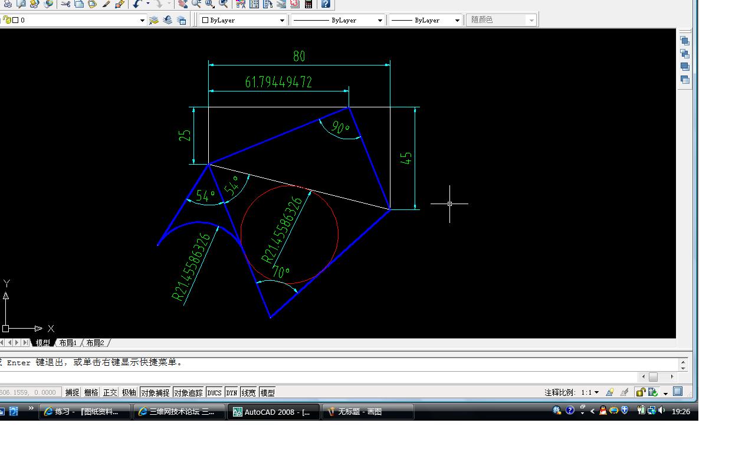
Task: Click the Paste clipboard icon
Action: click(x=93, y=4)
